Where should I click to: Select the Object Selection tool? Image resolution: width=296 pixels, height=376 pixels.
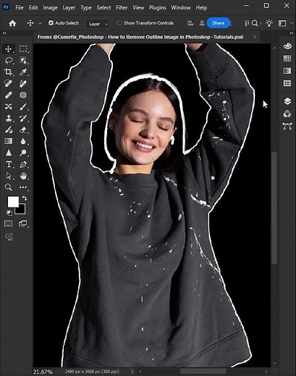click(x=23, y=60)
